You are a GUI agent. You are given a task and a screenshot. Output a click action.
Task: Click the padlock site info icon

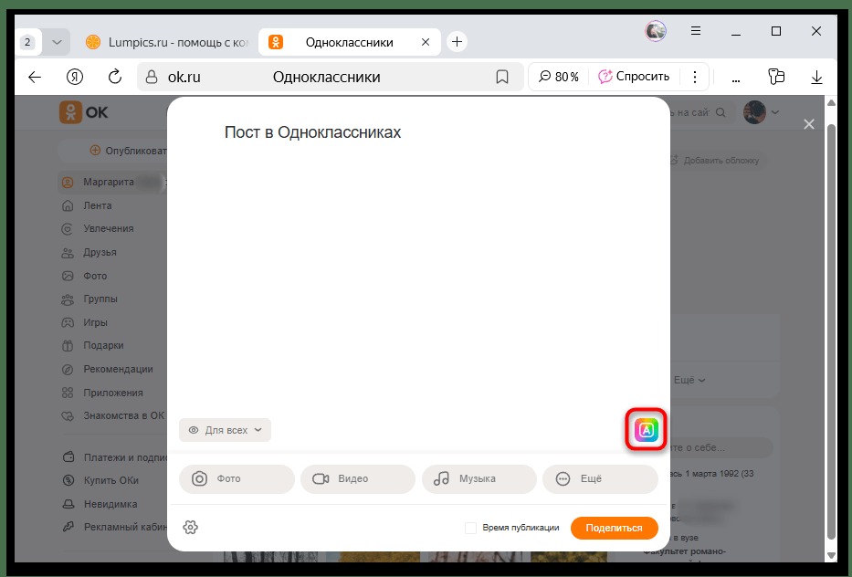pyautogui.click(x=151, y=78)
